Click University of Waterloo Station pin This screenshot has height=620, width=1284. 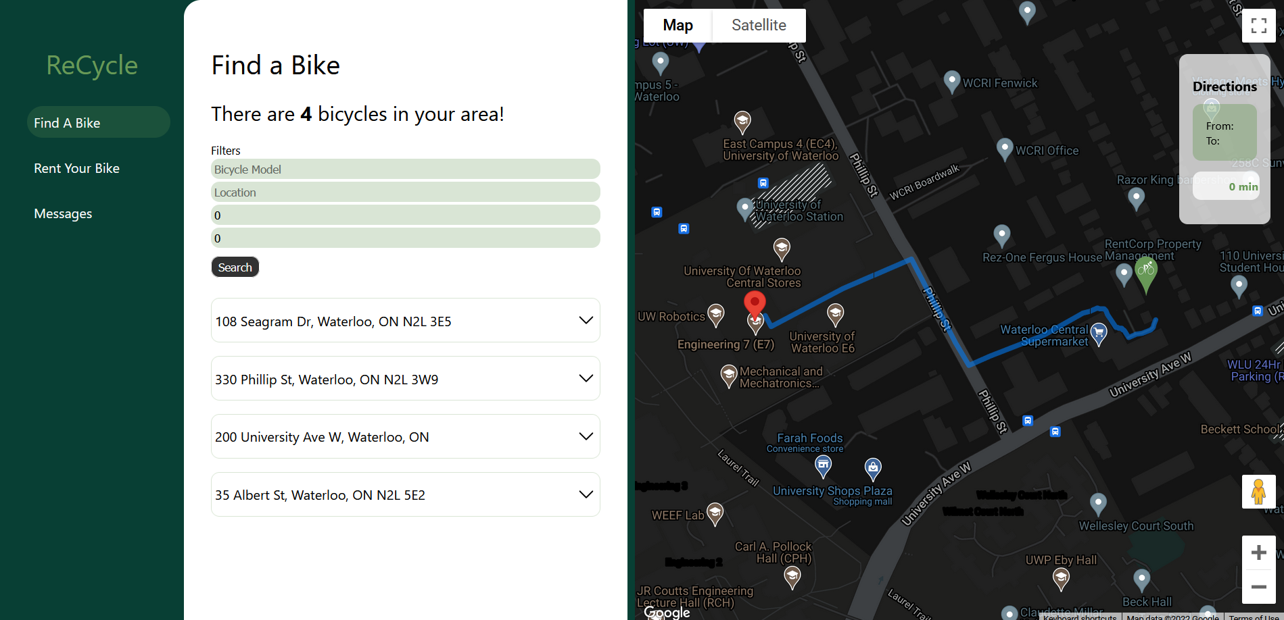(744, 209)
